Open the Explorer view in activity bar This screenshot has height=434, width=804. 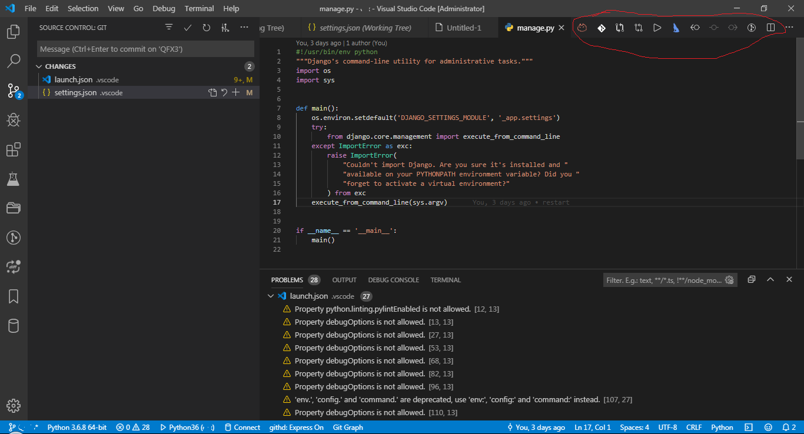pyautogui.click(x=14, y=32)
